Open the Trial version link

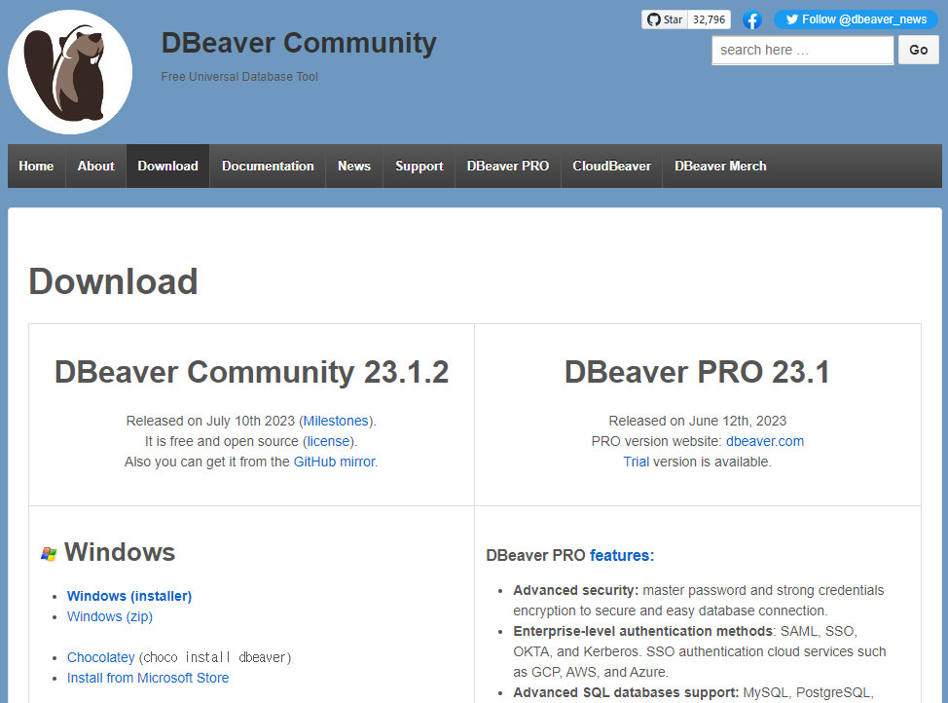coord(636,462)
